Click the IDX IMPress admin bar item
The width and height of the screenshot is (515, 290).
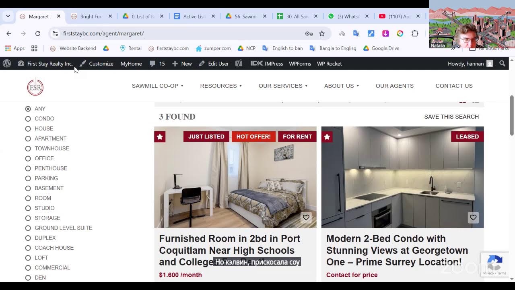[x=267, y=64]
